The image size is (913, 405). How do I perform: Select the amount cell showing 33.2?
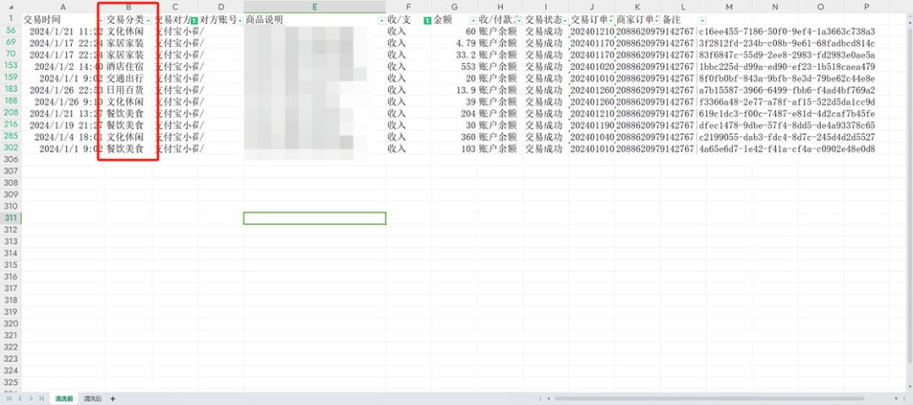click(454, 55)
